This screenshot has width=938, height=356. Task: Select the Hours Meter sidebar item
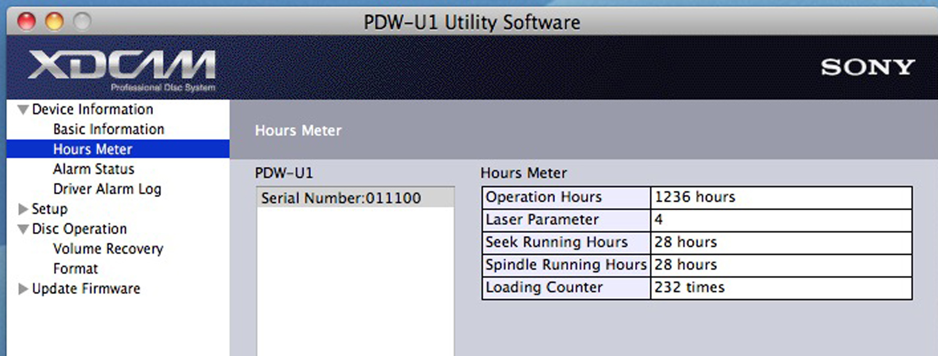click(x=118, y=149)
